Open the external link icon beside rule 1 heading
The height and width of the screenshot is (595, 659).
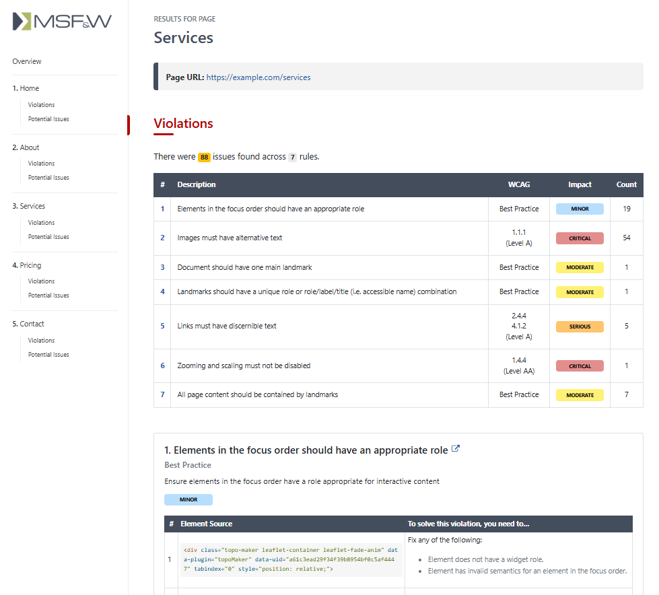[455, 449]
